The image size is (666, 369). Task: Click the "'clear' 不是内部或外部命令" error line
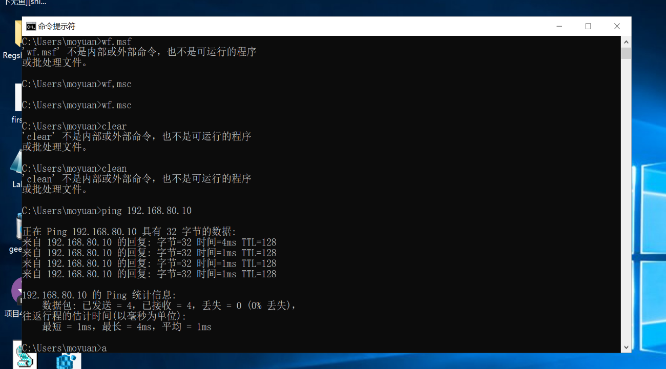[137, 137]
